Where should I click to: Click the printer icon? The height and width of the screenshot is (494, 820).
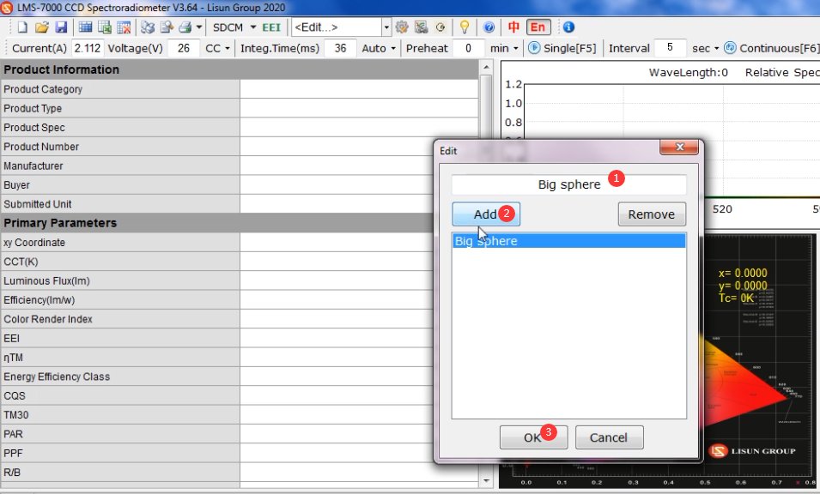(x=185, y=27)
